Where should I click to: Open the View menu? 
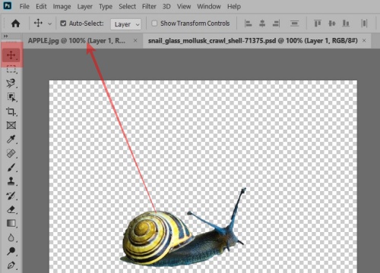click(184, 6)
